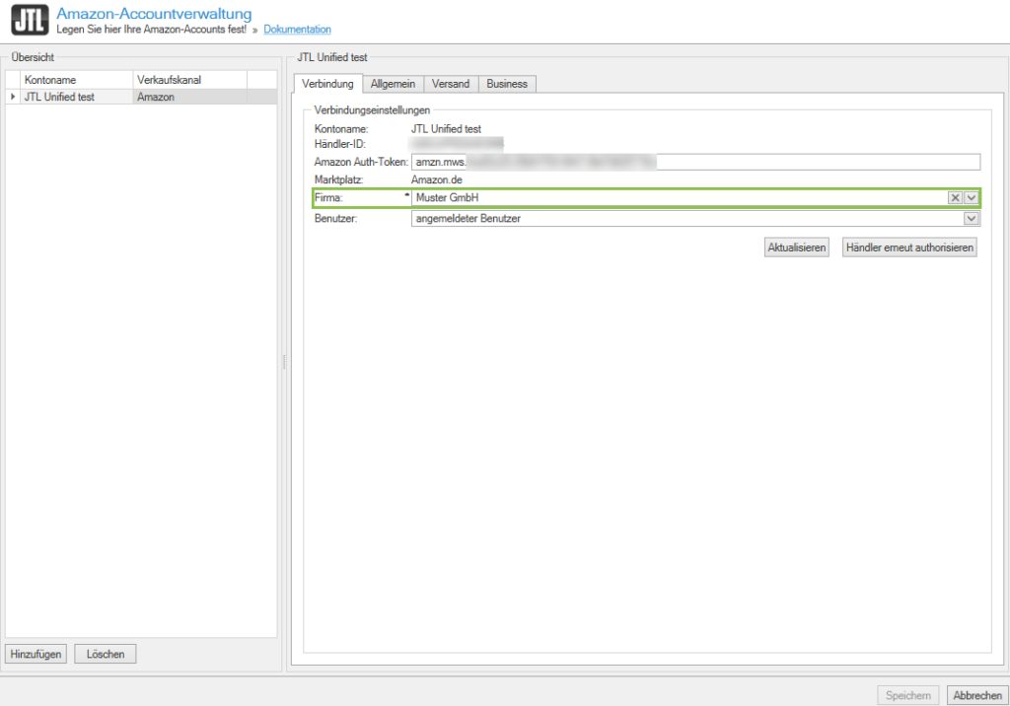This screenshot has width=1010, height=706.
Task: Switch to the Verbindung tab
Action: (327, 84)
